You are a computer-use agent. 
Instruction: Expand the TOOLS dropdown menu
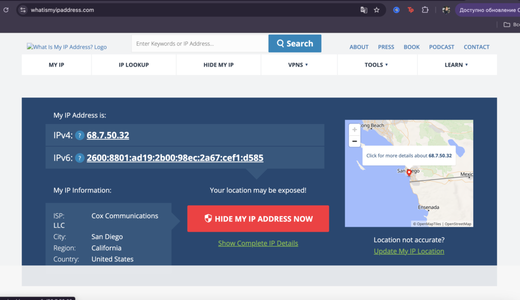(x=376, y=65)
